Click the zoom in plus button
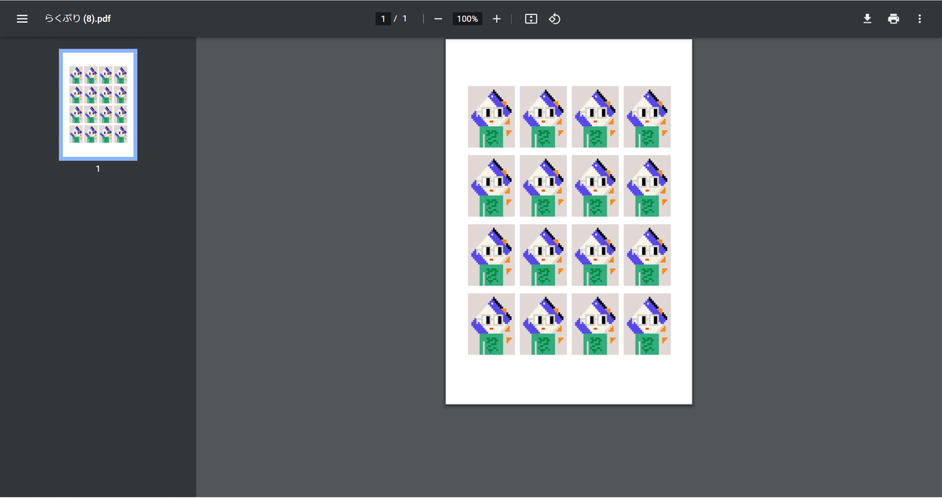The height and width of the screenshot is (498, 942). pyautogui.click(x=496, y=19)
